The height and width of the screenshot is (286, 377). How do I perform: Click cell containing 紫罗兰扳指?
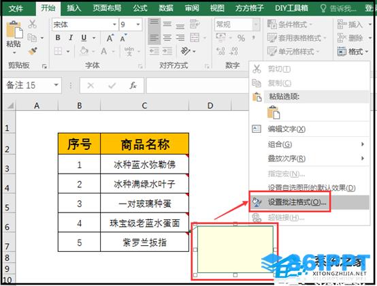click(144, 242)
